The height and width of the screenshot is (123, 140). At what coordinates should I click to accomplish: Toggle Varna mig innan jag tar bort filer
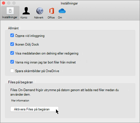[x=12, y=62]
